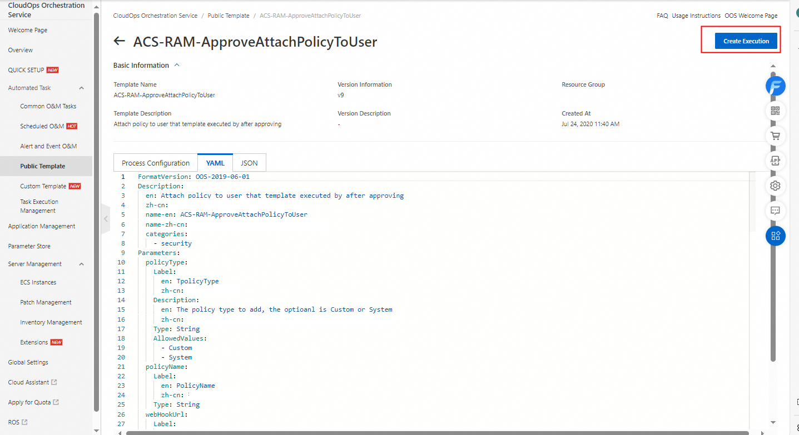The width and height of the screenshot is (799, 435).
Task: Collapse the Basic Information section
Action: tap(177, 65)
